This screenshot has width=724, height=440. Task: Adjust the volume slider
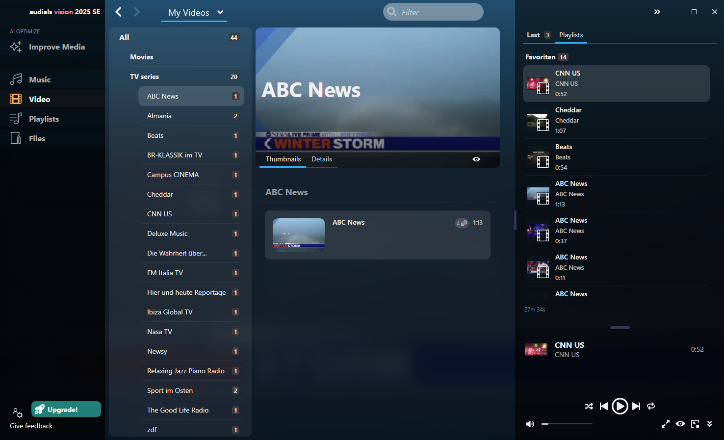click(x=567, y=424)
